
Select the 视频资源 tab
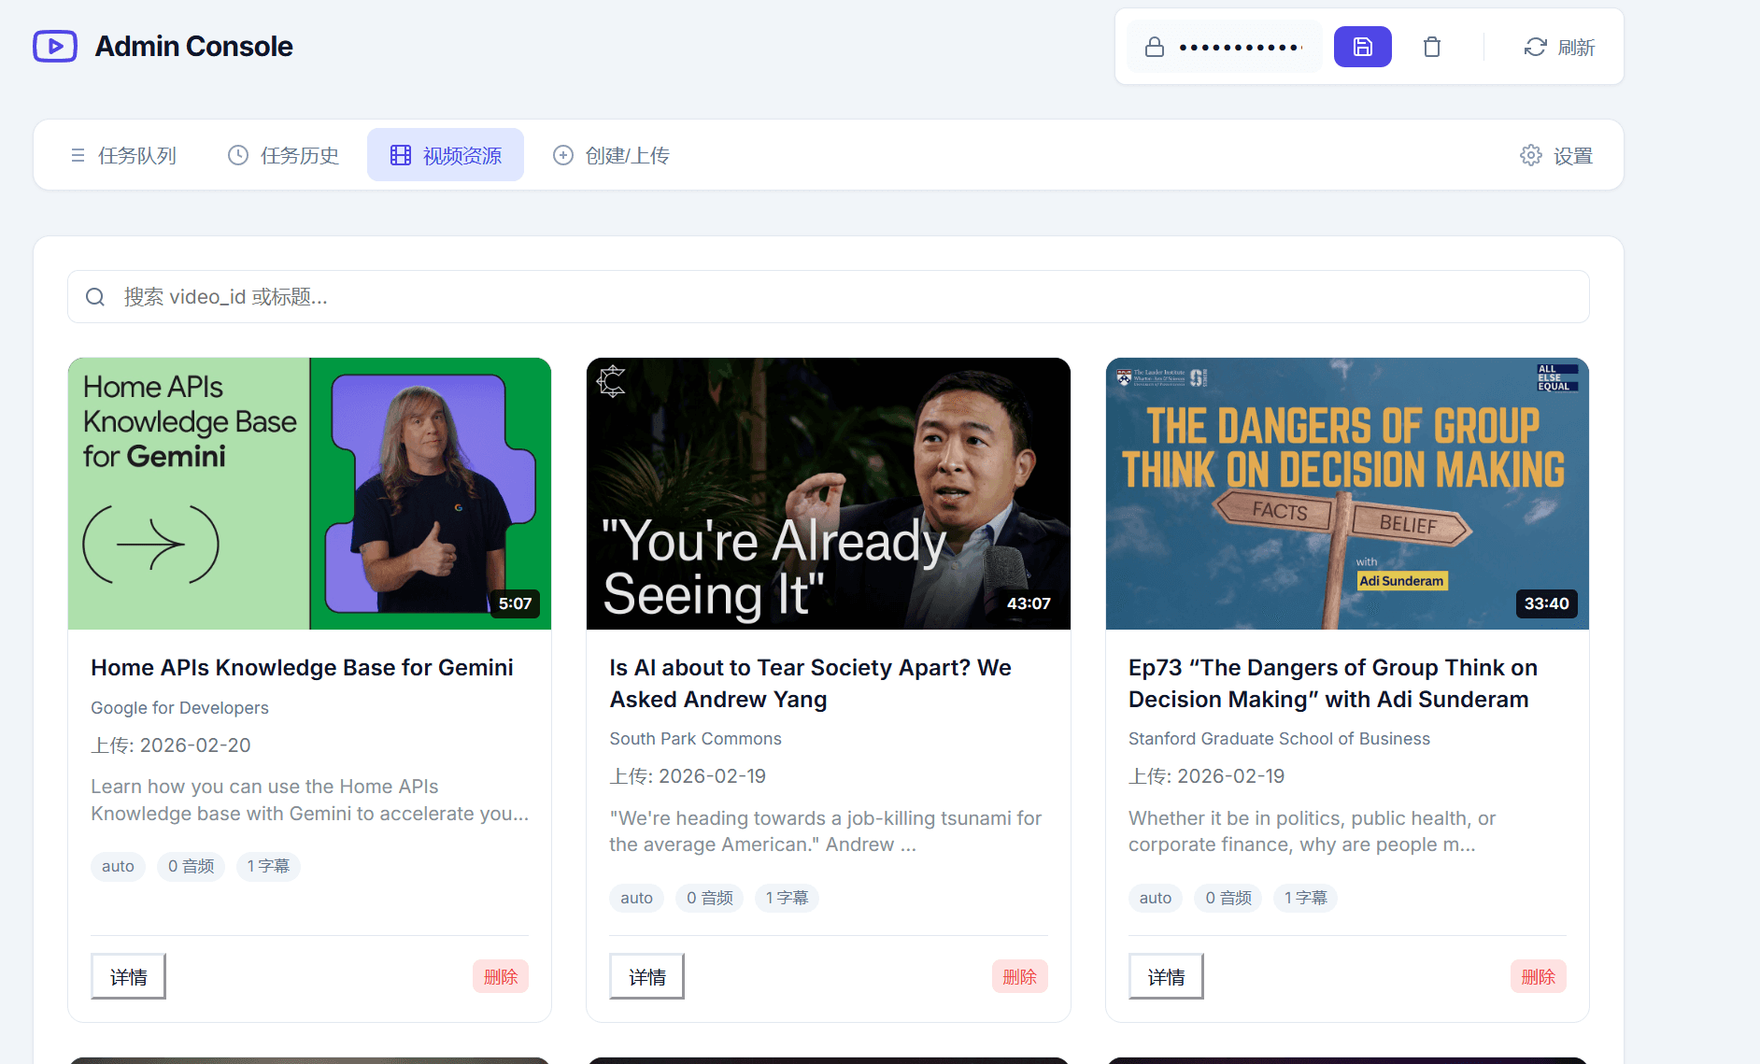click(446, 156)
